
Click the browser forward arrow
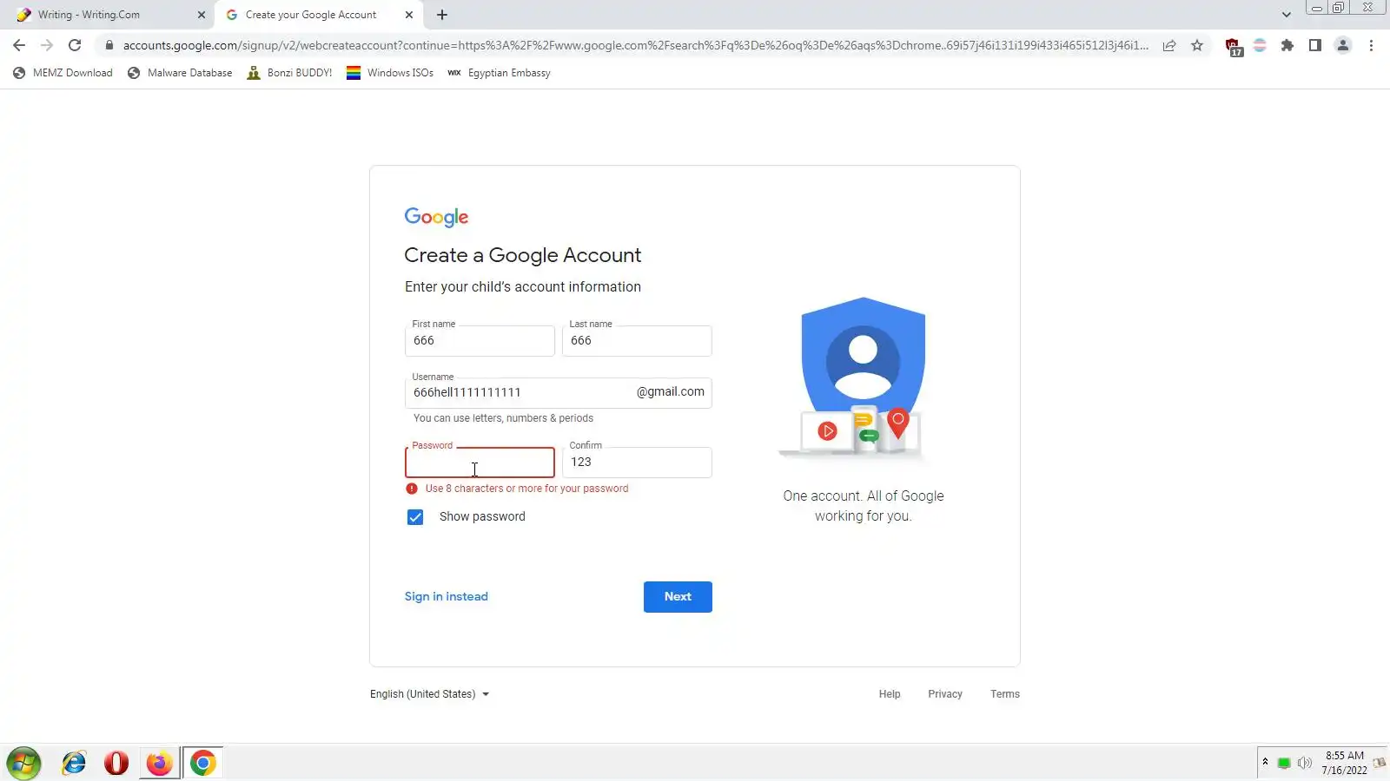[x=47, y=45]
